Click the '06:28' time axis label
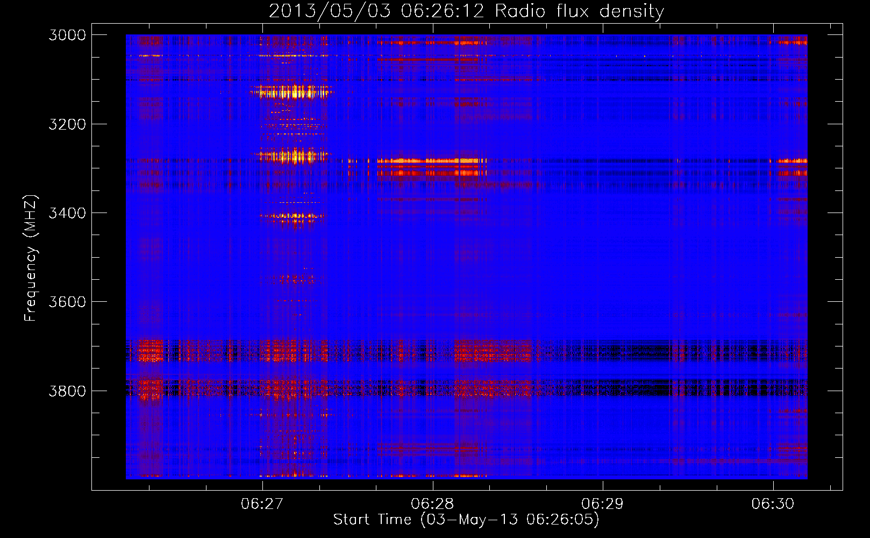This screenshot has height=538, width=870. (x=432, y=504)
